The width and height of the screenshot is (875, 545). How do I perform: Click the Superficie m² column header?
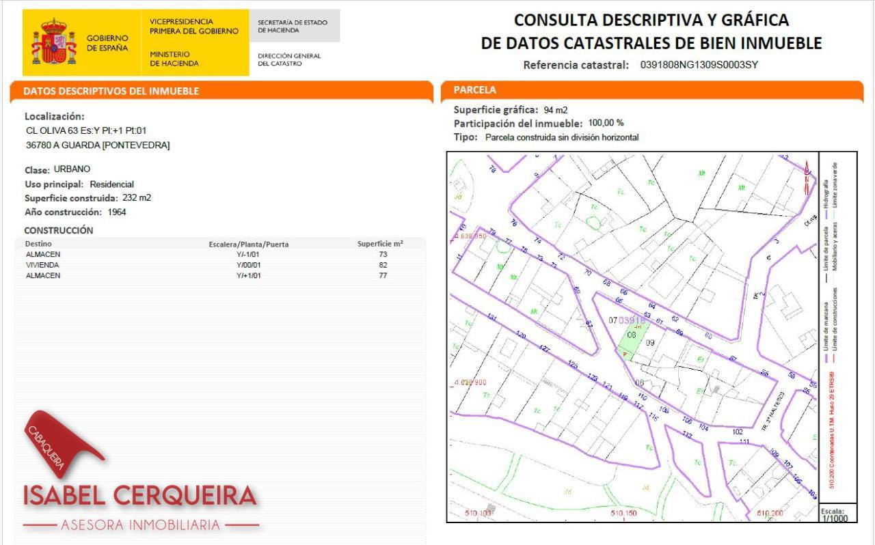tap(379, 244)
